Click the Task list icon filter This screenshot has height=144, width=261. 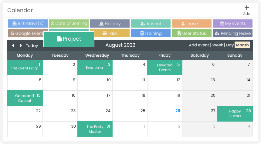click(105, 33)
